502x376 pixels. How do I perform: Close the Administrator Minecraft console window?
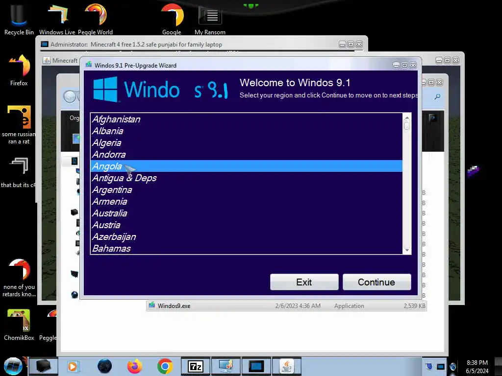pyautogui.click(x=359, y=45)
